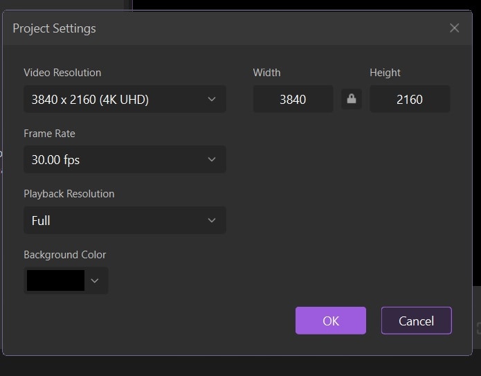481x376 pixels.
Task: Click the Playback Resolution label
Action: point(69,194)
